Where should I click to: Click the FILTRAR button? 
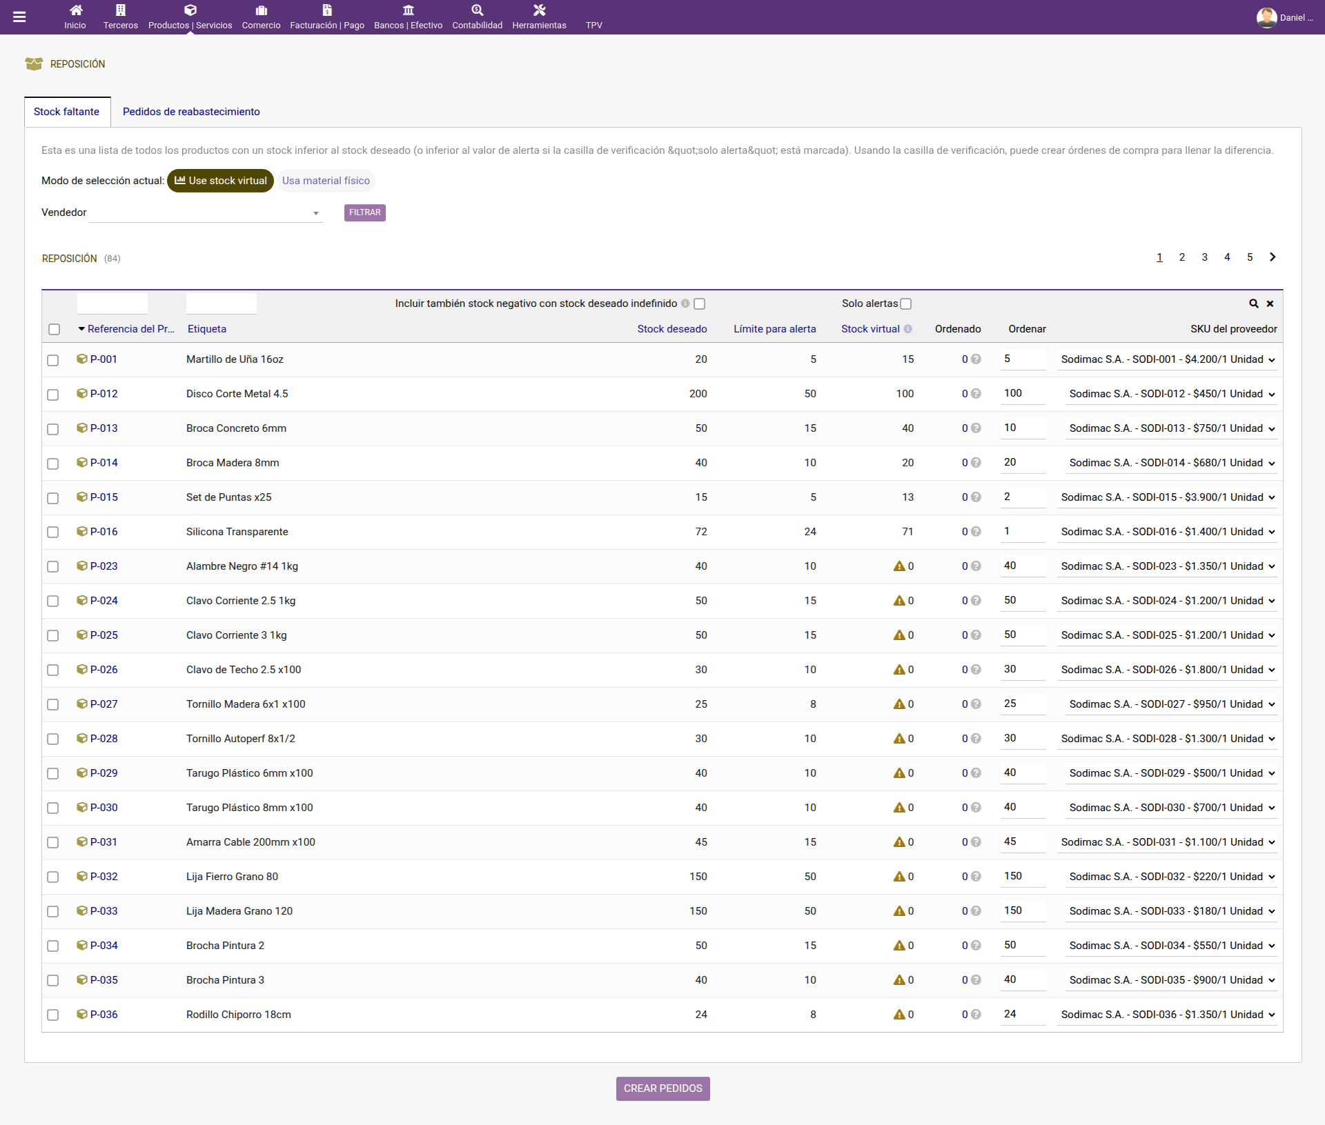point(365,212)
